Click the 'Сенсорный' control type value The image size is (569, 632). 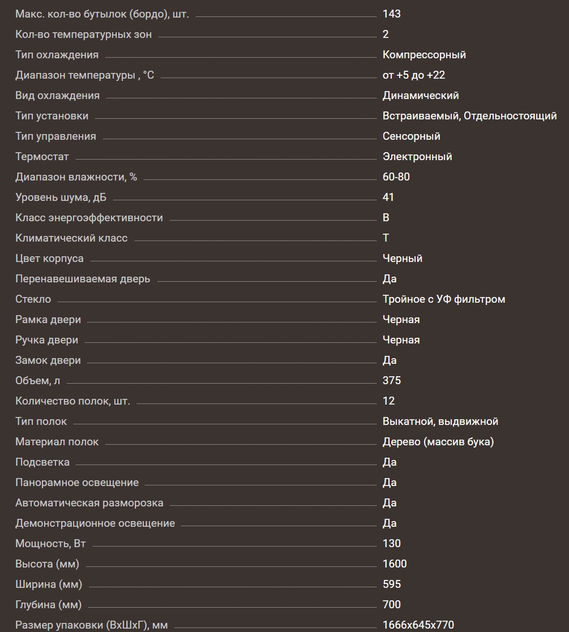pos(411,136)
